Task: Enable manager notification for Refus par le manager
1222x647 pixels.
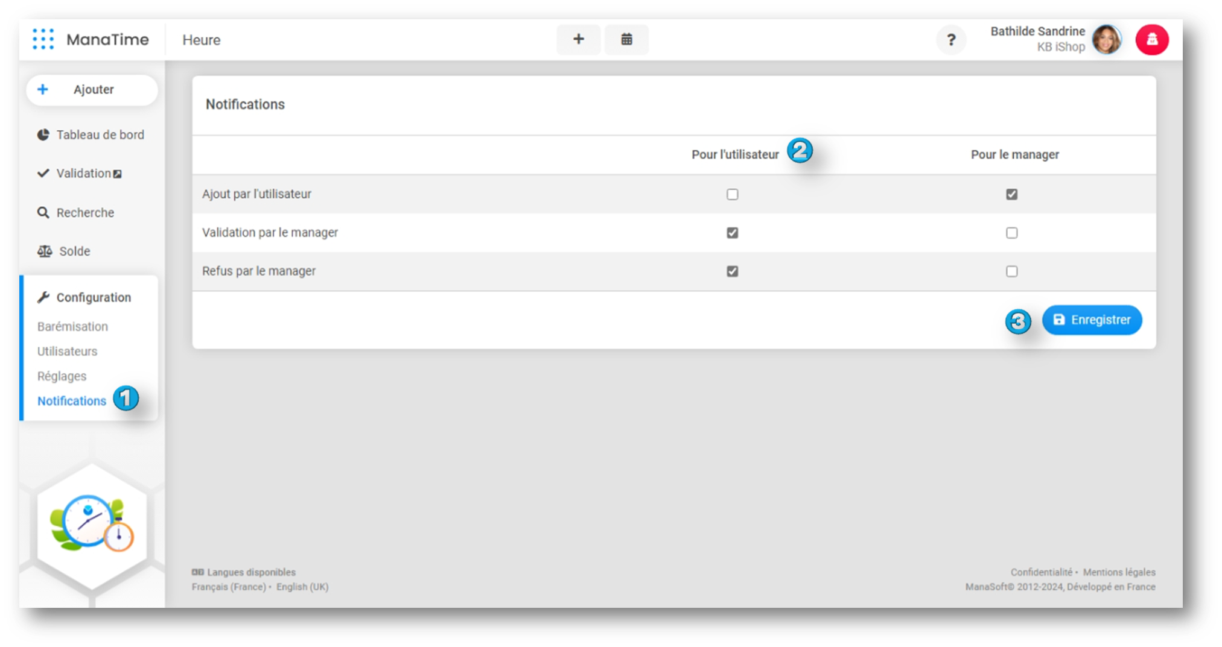Action: pyautogui.click(x=1011, y=271)
